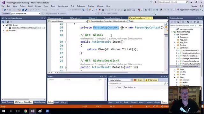
Task: Open Windows Start menu
Action: [4, 111]
